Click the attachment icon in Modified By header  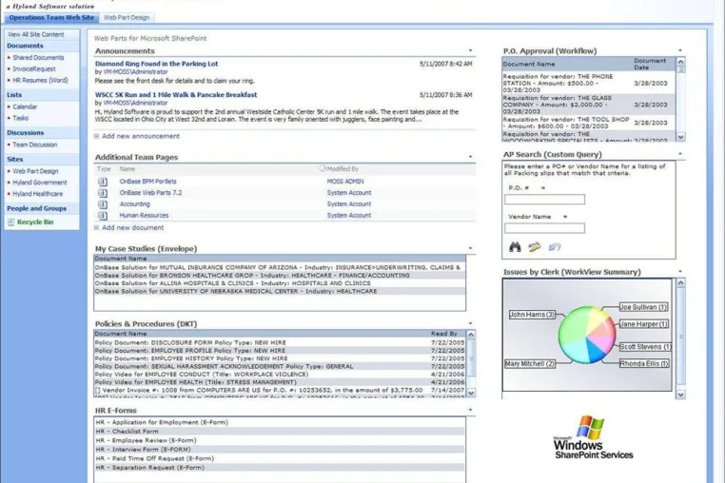click(x=323, y=168)
